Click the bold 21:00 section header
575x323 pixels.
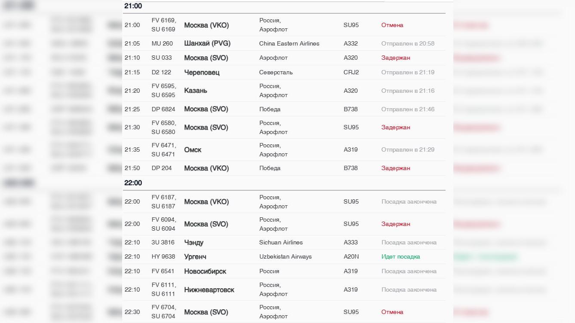(133, 6)
